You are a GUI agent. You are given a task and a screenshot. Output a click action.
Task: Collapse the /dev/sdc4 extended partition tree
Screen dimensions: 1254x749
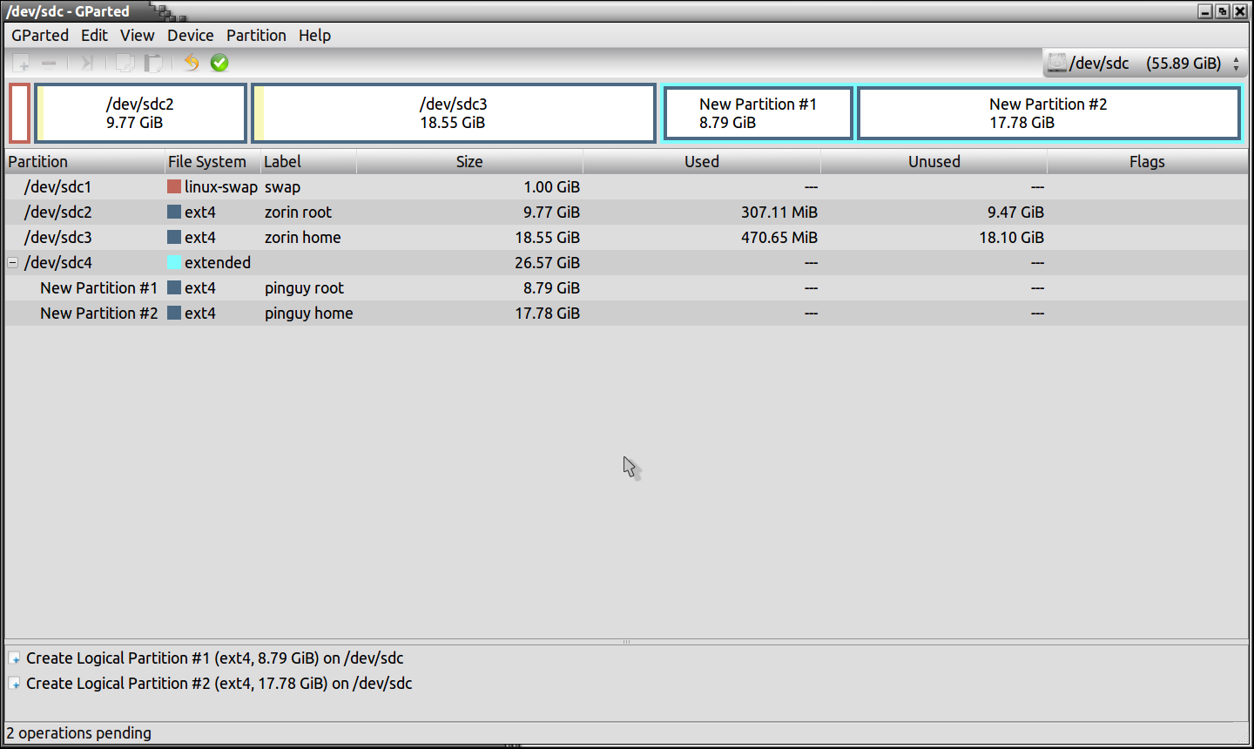[x=13, y=262]
